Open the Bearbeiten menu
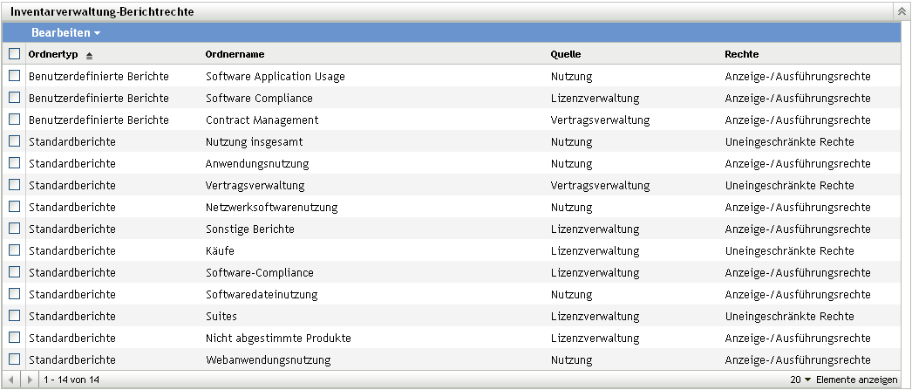 (65, 32)
